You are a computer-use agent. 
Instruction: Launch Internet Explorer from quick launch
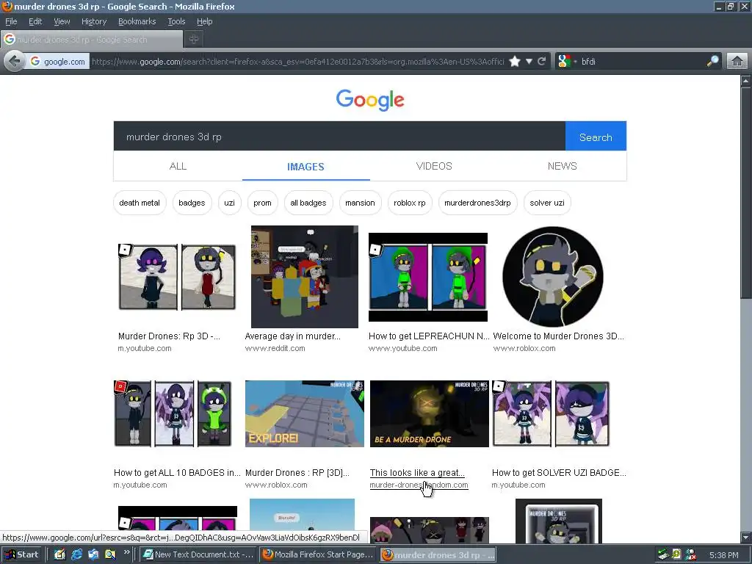point(76,554)
